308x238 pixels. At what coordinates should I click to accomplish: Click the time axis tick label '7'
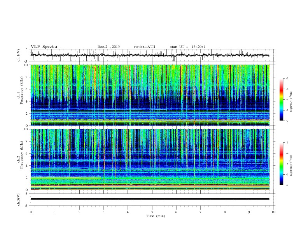(x=201, y=212)
